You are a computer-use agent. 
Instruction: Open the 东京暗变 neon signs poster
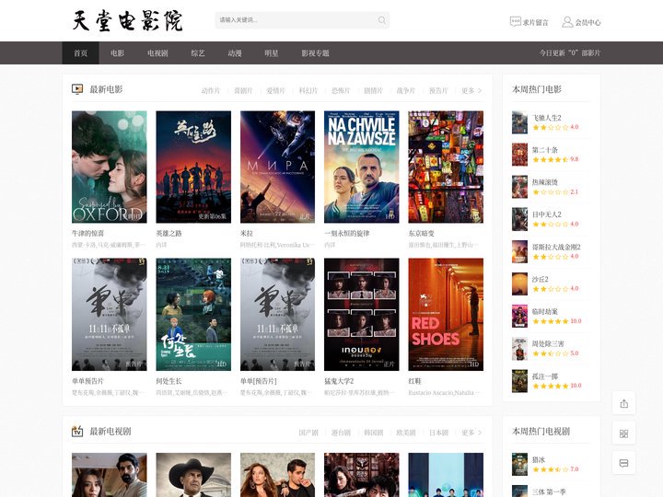(446, 167)
